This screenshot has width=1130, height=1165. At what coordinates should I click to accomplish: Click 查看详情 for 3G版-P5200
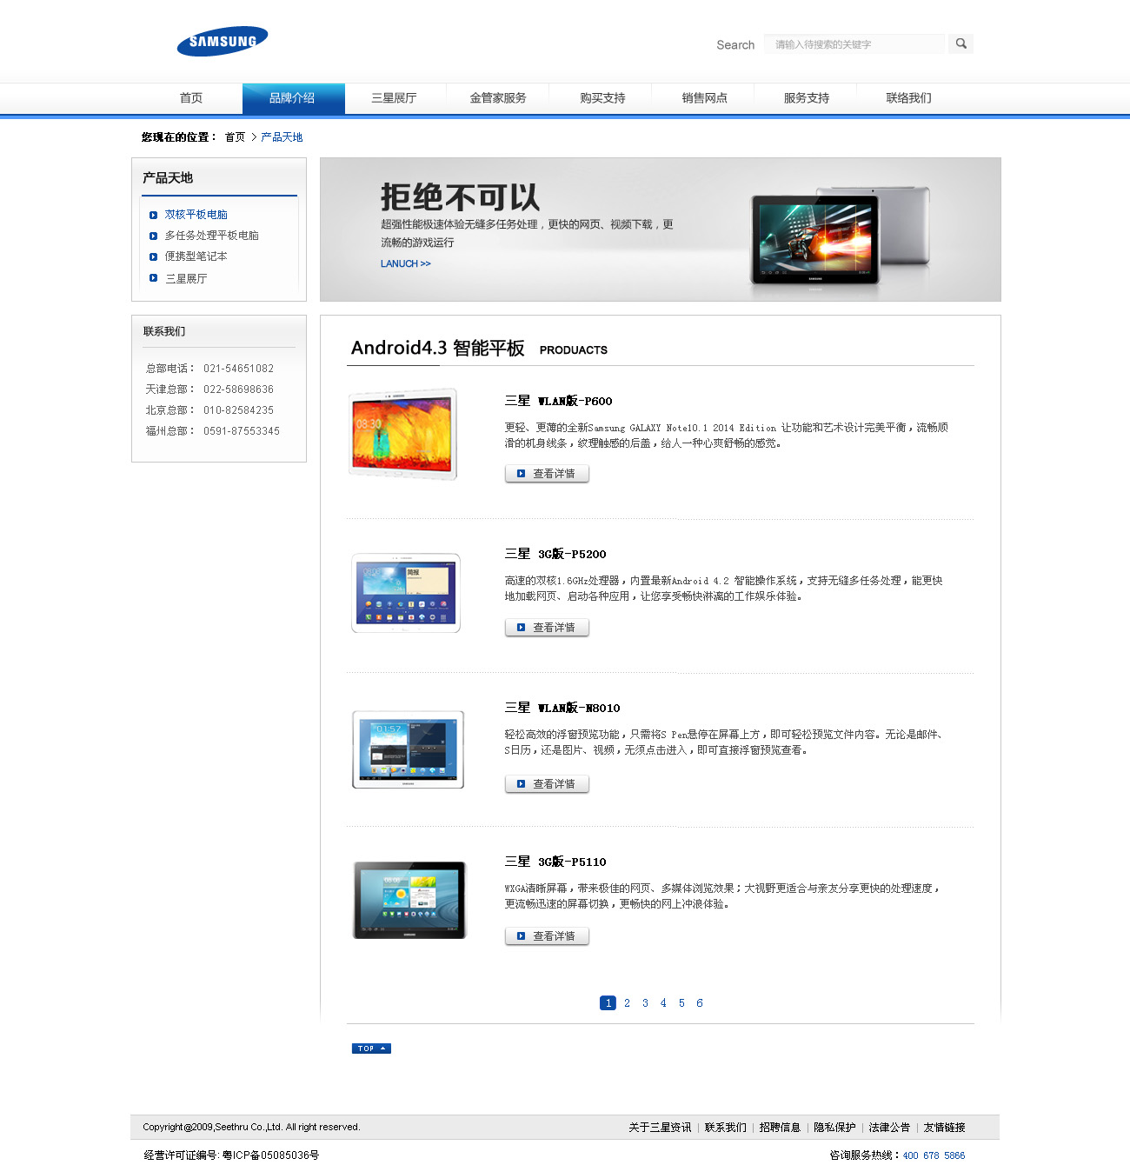click(547, 628)
